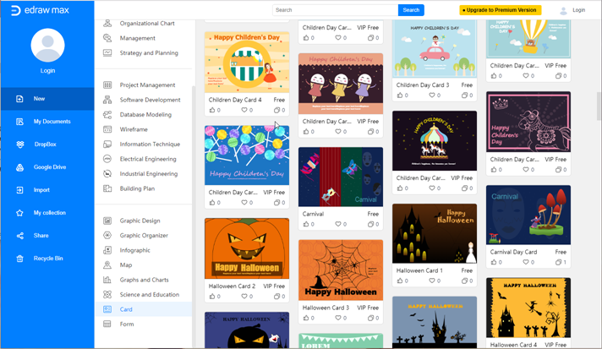Click the Database Modeling category icon
The image size is (602, 349).
pos(107,115)
